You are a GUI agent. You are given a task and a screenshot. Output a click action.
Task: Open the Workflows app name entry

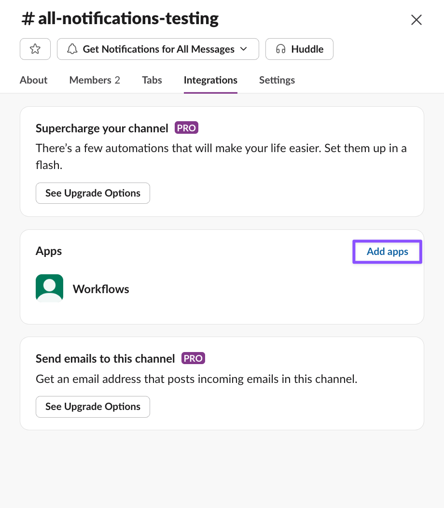coord(101,289)
